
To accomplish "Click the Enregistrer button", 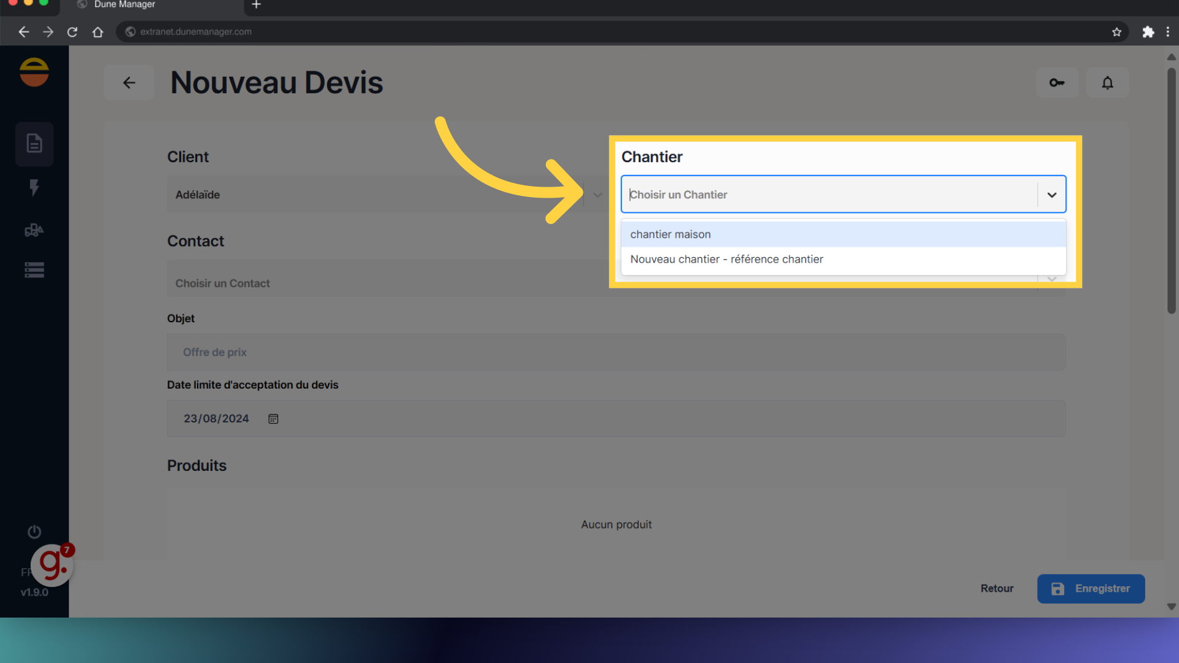I will click(1091, 589).
